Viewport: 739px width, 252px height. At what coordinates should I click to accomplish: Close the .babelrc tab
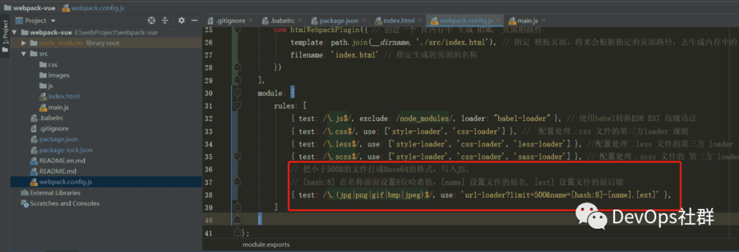pos(300,21)
